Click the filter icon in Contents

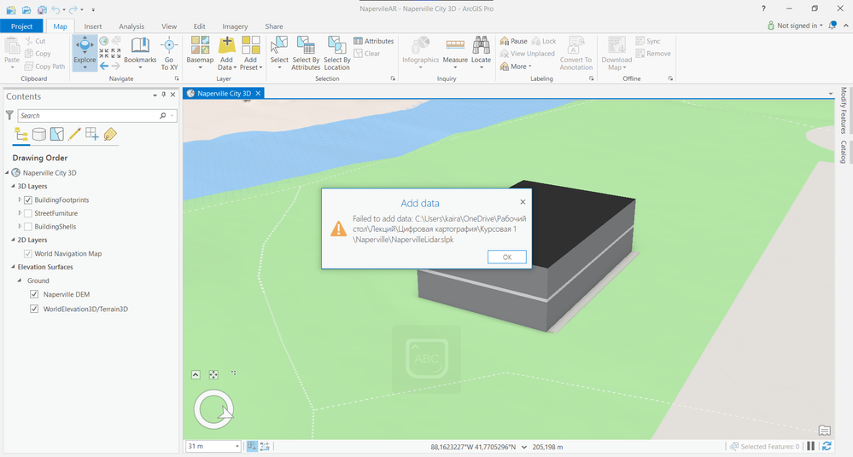click(x=9, y=115)
